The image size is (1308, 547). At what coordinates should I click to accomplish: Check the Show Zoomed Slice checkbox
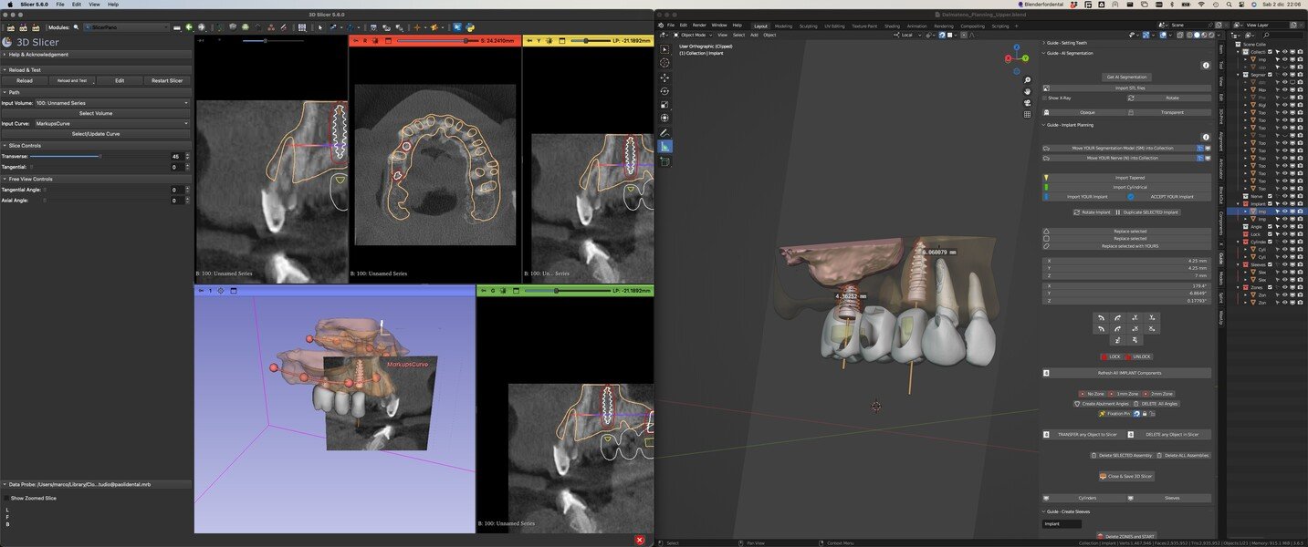tap(5, 498)
